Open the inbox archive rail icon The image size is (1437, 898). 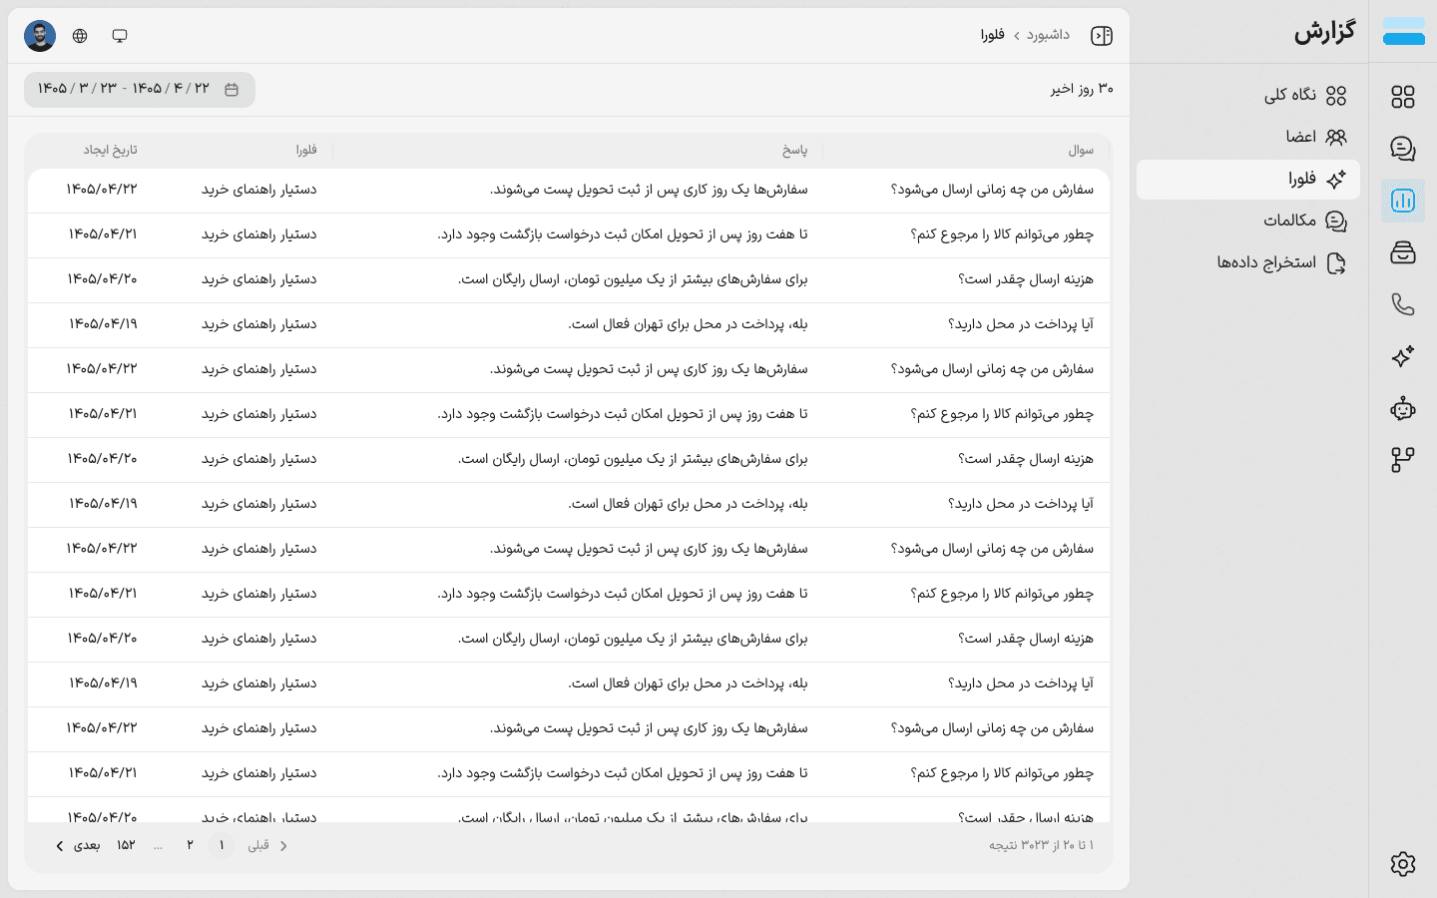click(1403, 252)
